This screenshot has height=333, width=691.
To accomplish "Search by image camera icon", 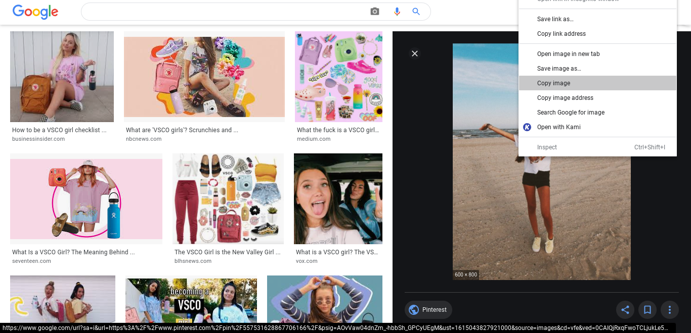I will pyautogui.click(x=375, y=12).
